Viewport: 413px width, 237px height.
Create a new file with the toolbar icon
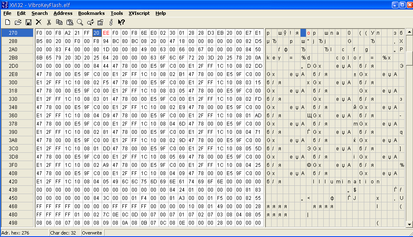point(7,22)
